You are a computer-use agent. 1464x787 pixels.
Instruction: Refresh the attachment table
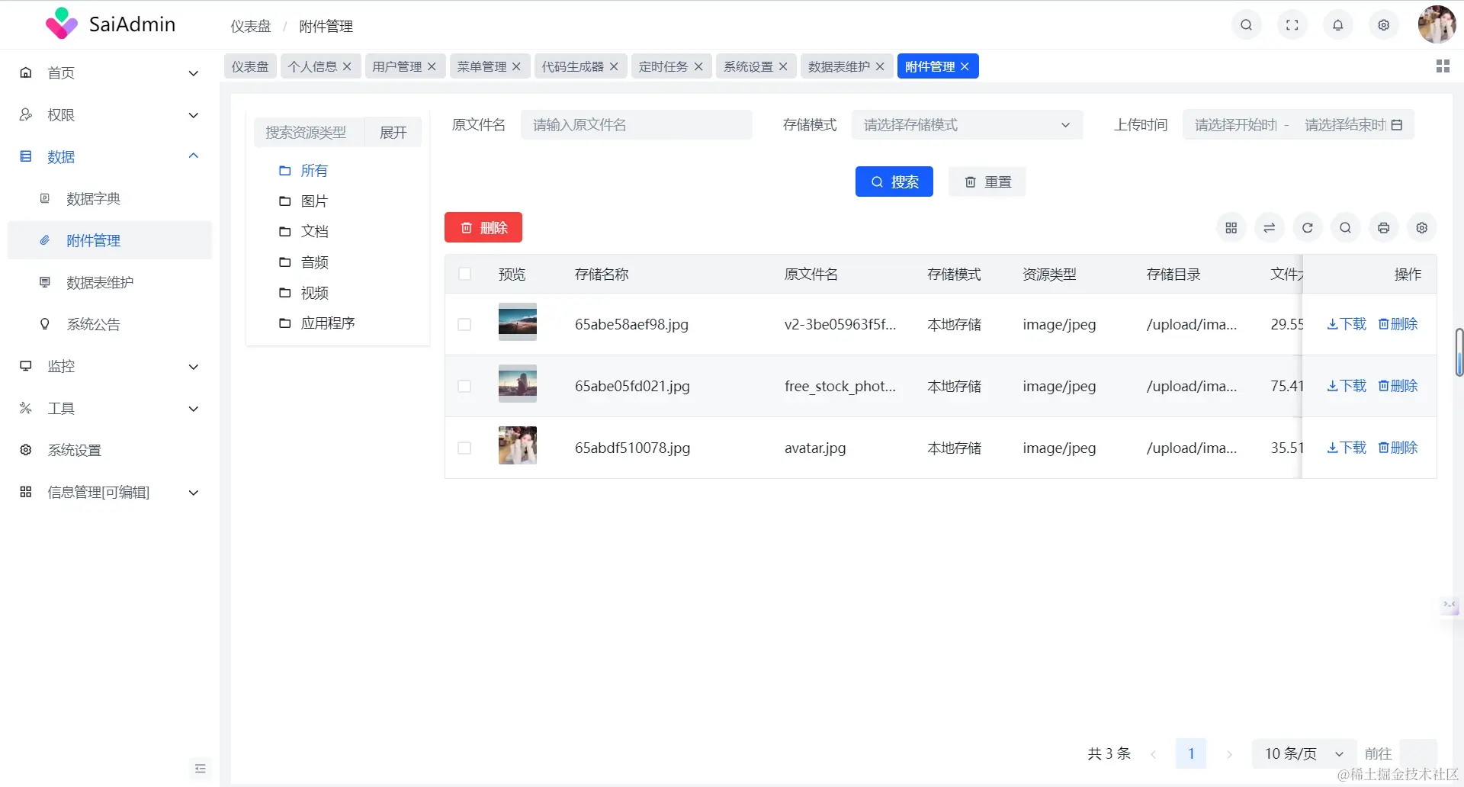click(1307, 227)
